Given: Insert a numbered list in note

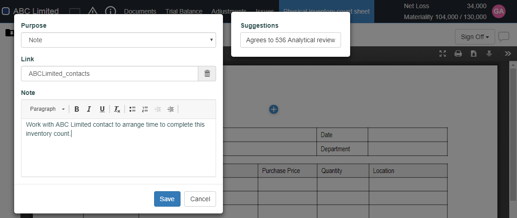Looking at the screenshot, I should (145, 109).
